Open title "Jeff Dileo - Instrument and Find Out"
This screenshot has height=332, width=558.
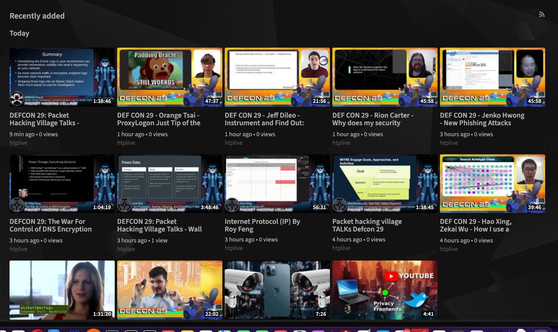[x=265, y=119]
